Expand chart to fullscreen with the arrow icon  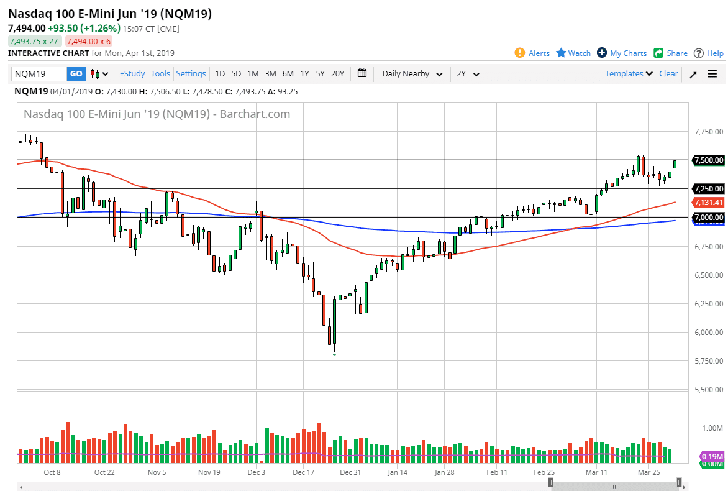click(693, 73)
